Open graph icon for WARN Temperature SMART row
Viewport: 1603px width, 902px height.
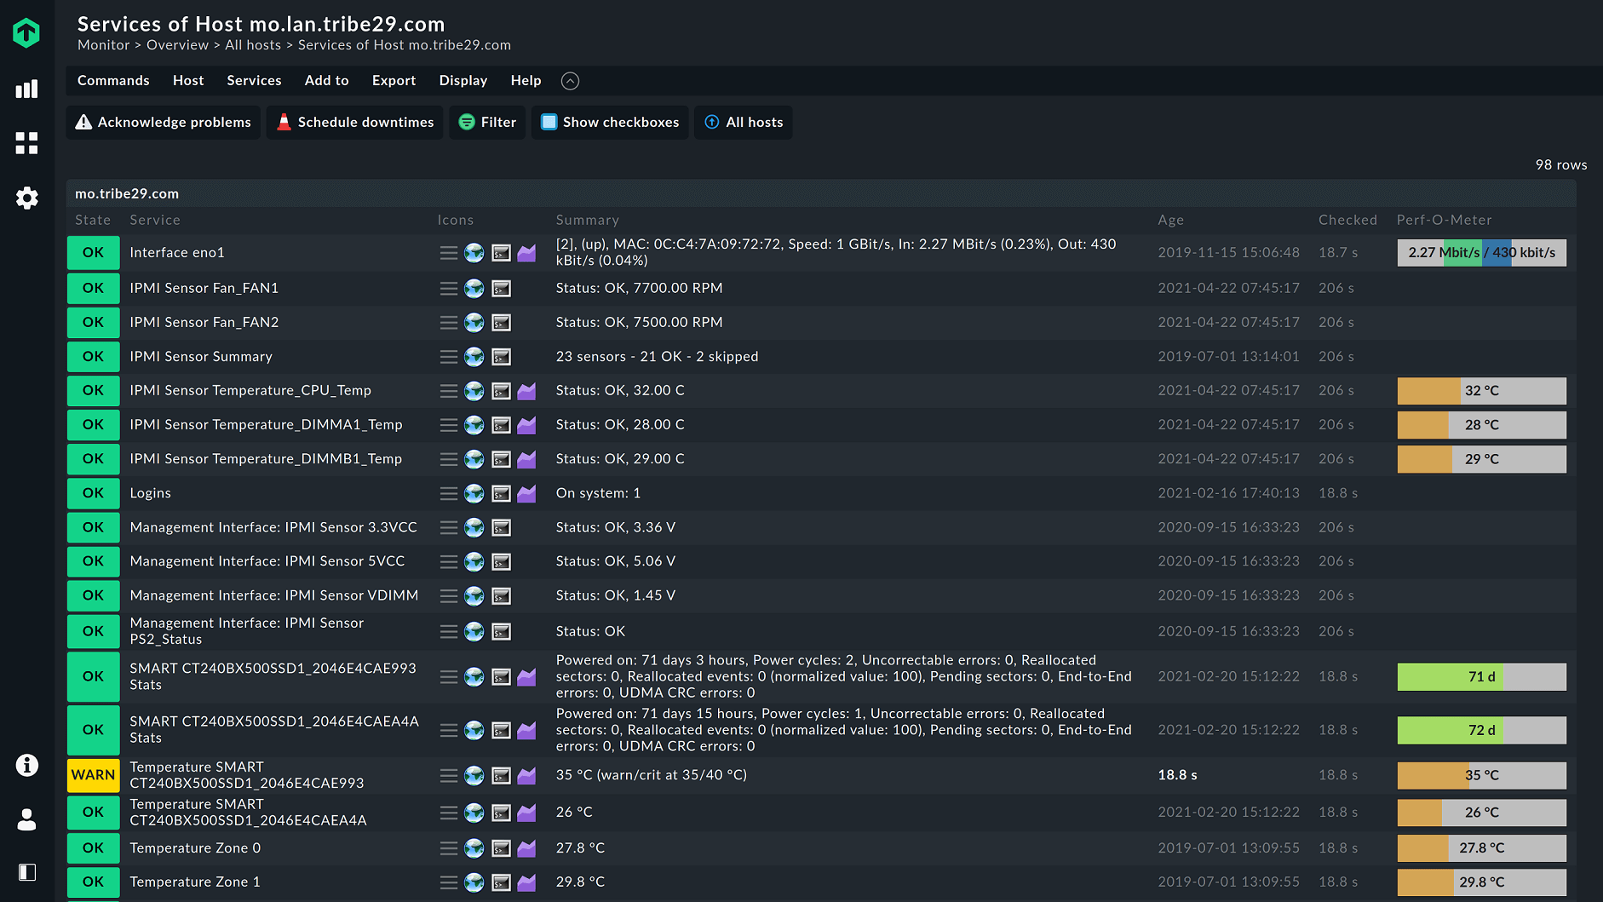[527, 775]
